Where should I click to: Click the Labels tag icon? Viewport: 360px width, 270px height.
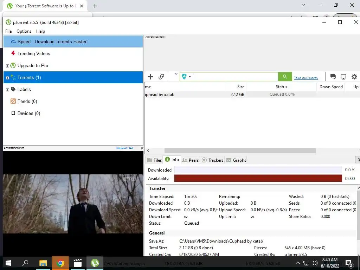click(x=13, y=89)
